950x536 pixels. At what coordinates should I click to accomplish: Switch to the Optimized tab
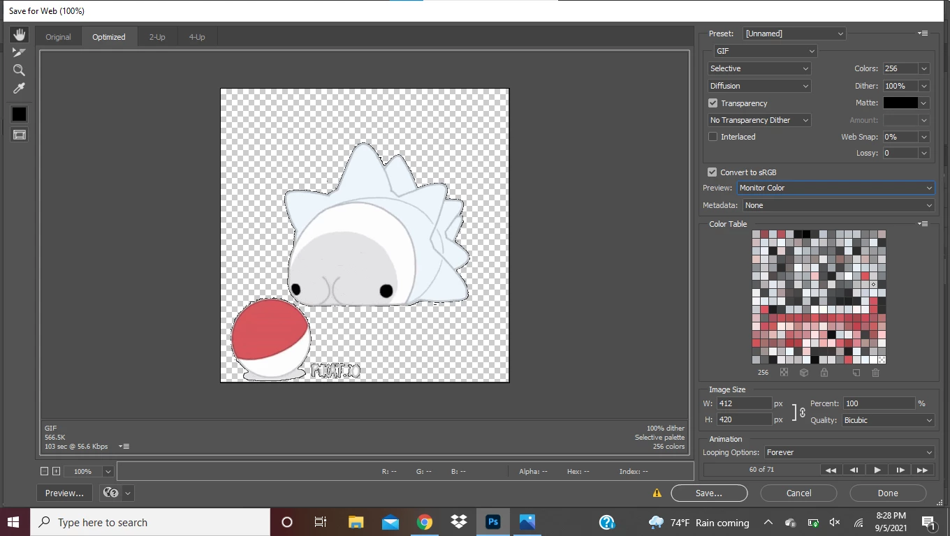point(109,37)
